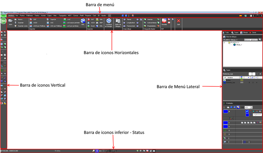This screenshot has height=153, width=263.
Task: Click Localizar en Google
Action: 109,23
